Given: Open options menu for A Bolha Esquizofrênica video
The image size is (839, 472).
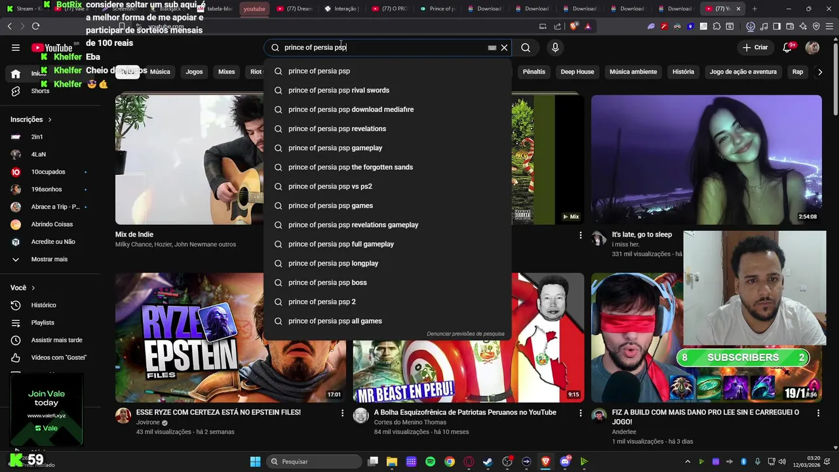Looking at the screenshot, I should (x=580, y=413).
